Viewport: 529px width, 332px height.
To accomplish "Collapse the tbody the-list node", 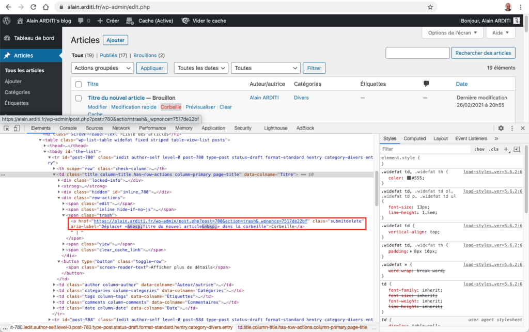I will click(45, 152).
